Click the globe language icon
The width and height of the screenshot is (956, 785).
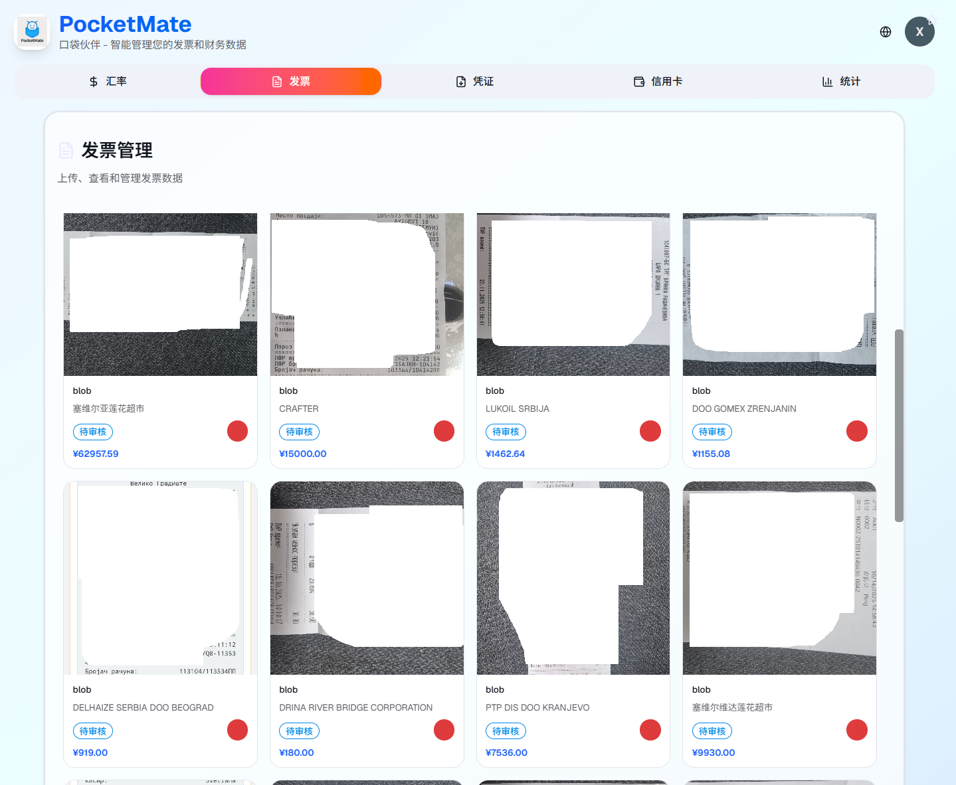[x=885, y=31]
